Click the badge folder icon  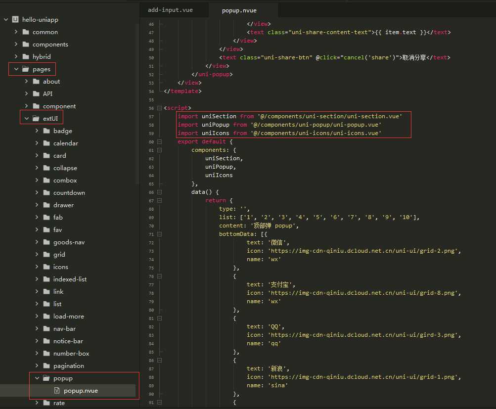coord(46,131)
